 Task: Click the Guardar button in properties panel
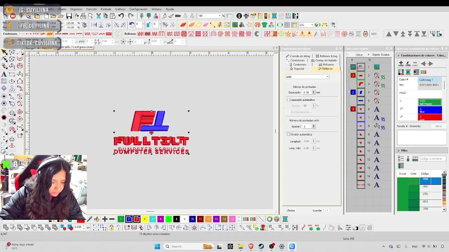point(317,210)
